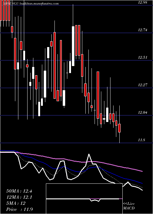Click the 11.8 price axis label
The width and height of the screenshot is (153, 214).
point(142,140)
